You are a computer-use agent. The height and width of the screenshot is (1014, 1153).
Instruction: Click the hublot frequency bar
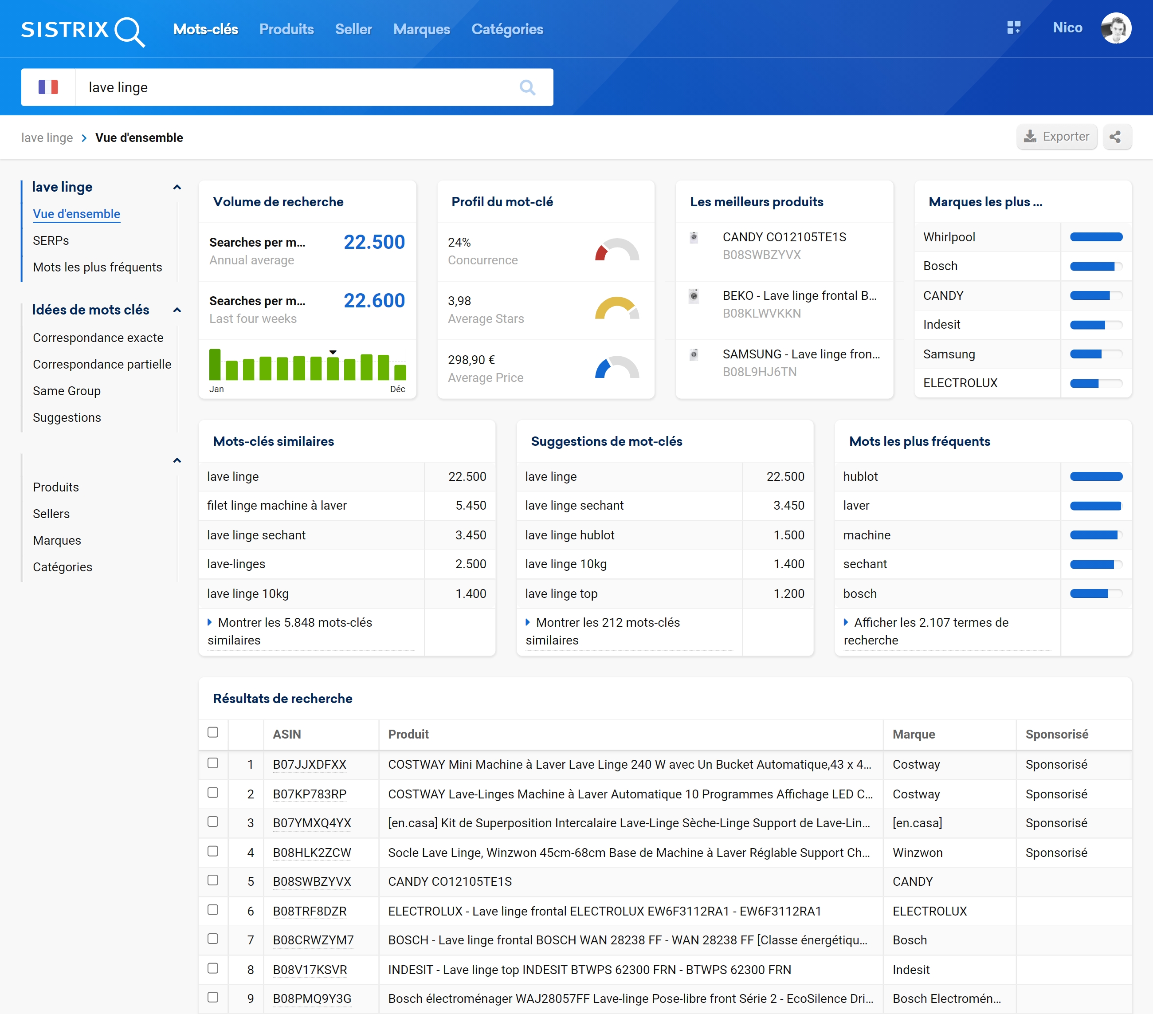point(1096,477)
